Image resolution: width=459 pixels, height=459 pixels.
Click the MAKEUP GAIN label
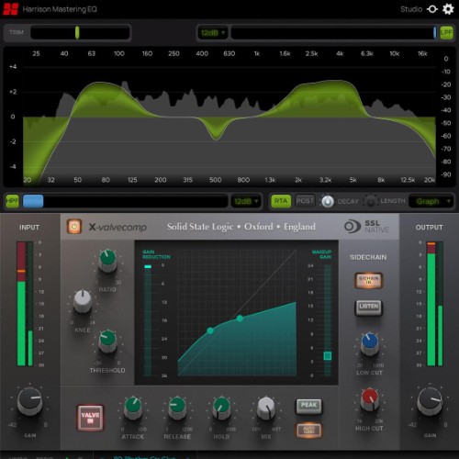click(x=321, y=254)
